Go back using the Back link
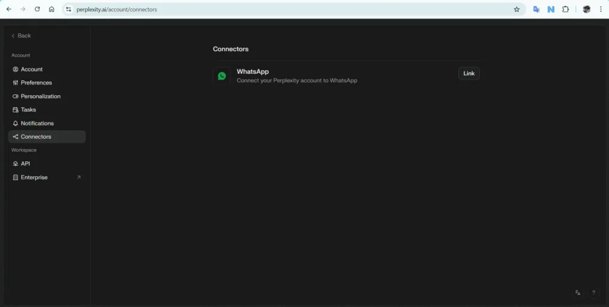The image size is (609, 307). tap(21, 36)
